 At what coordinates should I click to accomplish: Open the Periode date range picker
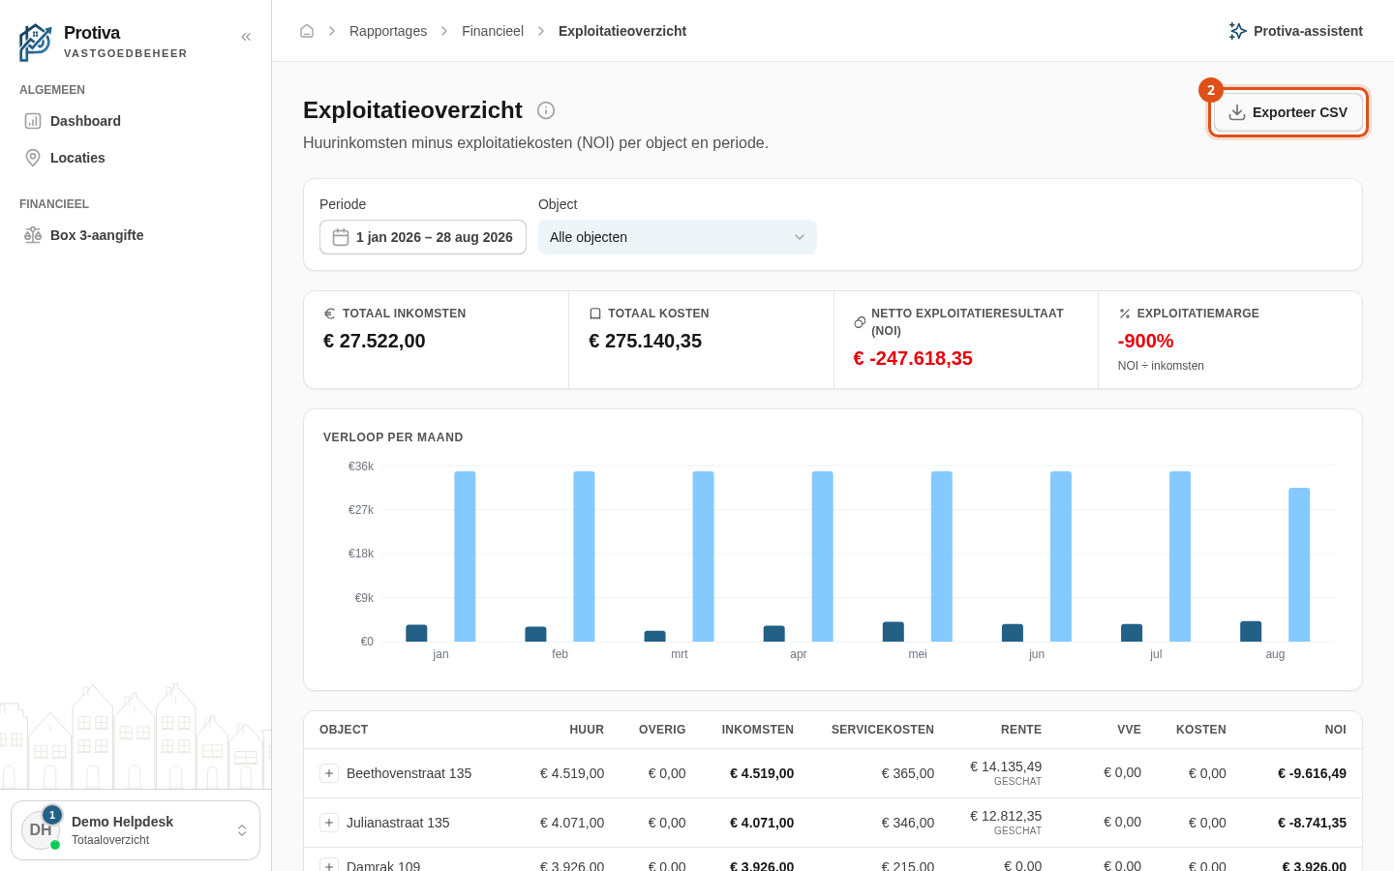coord(423,237)
